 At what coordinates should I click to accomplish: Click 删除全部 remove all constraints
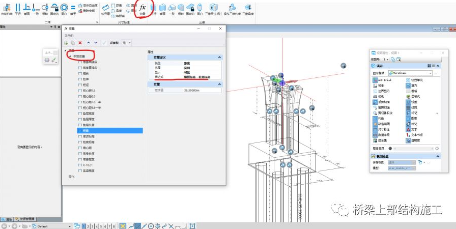coord(87,11)
